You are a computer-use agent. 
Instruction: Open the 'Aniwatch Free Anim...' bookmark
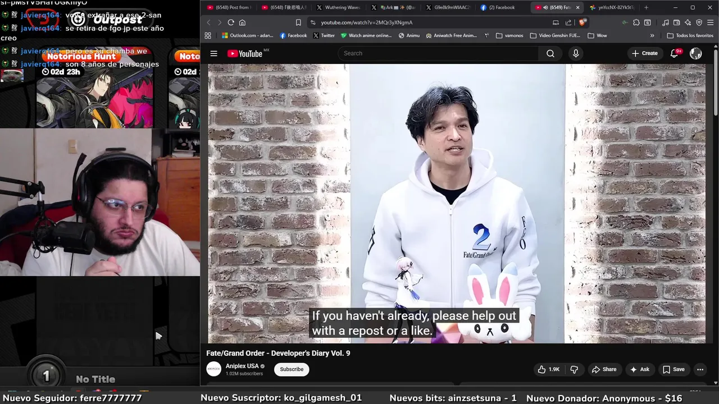tap(451, 35)
